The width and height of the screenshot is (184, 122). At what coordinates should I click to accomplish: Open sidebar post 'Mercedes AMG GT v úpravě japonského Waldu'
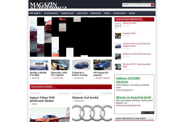pyautogui.click(x=137, y=65)
